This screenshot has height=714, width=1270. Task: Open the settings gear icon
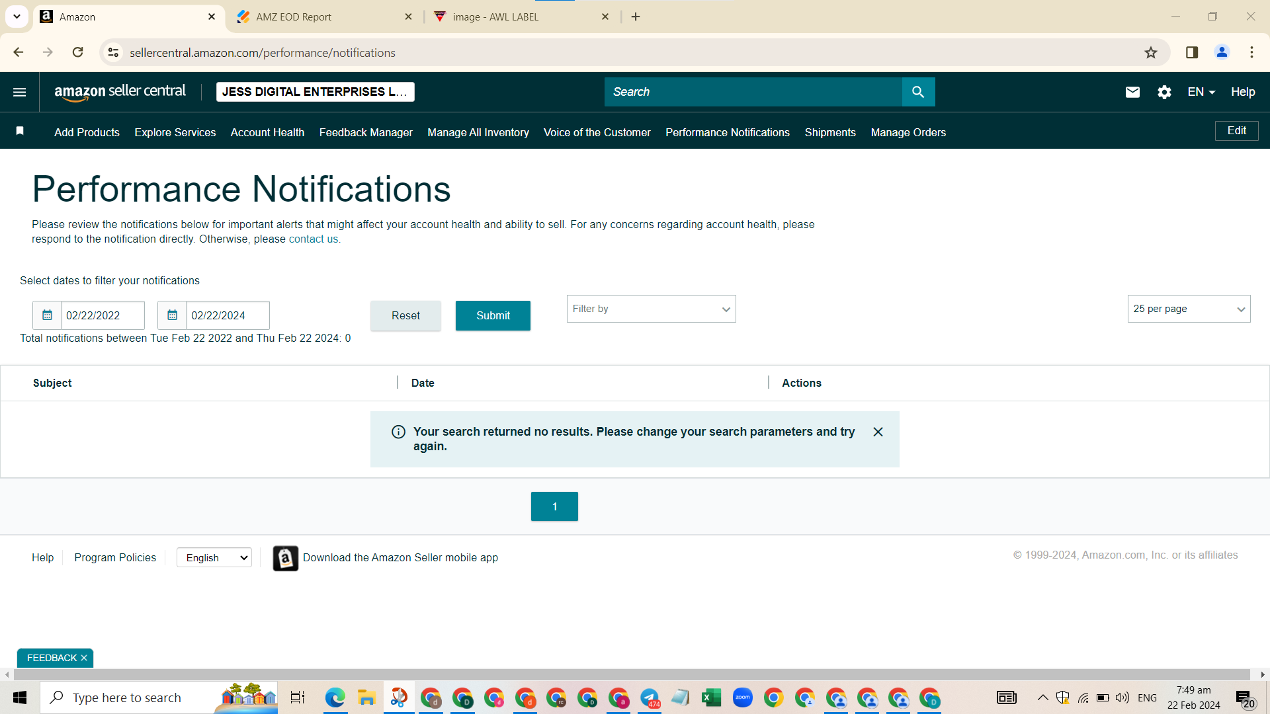pyautogui.click(x=1164, y=92)
